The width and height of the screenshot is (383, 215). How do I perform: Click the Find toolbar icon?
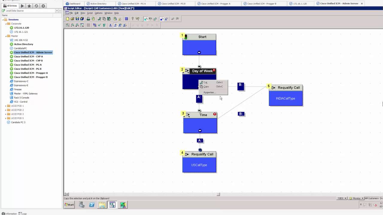[x=115, y=19]
